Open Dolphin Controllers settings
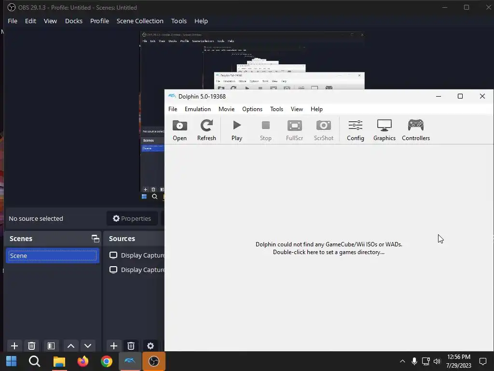This screenshot has width=494, height=371. tap(416, 130)
